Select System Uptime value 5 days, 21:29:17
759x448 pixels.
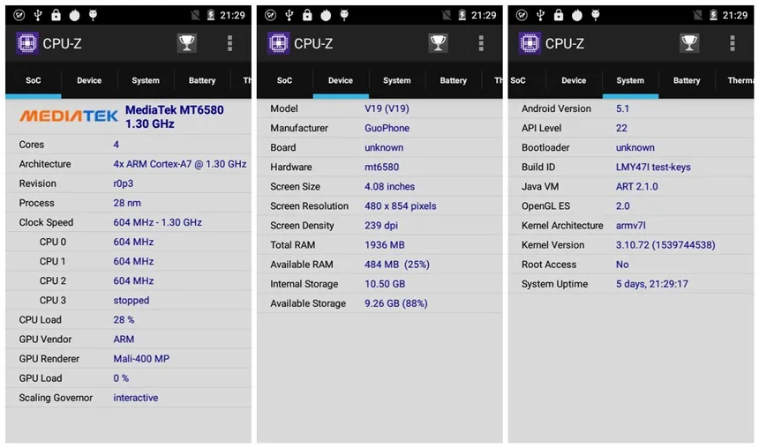(651, 284)
